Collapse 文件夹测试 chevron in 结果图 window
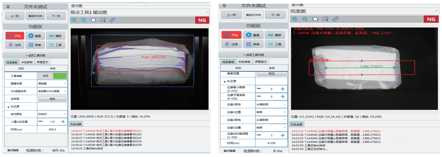 [225, 5]
